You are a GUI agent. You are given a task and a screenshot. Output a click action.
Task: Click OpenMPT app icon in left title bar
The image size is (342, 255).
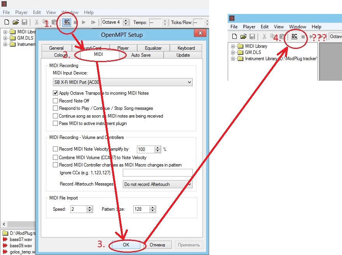pos(4,4)
